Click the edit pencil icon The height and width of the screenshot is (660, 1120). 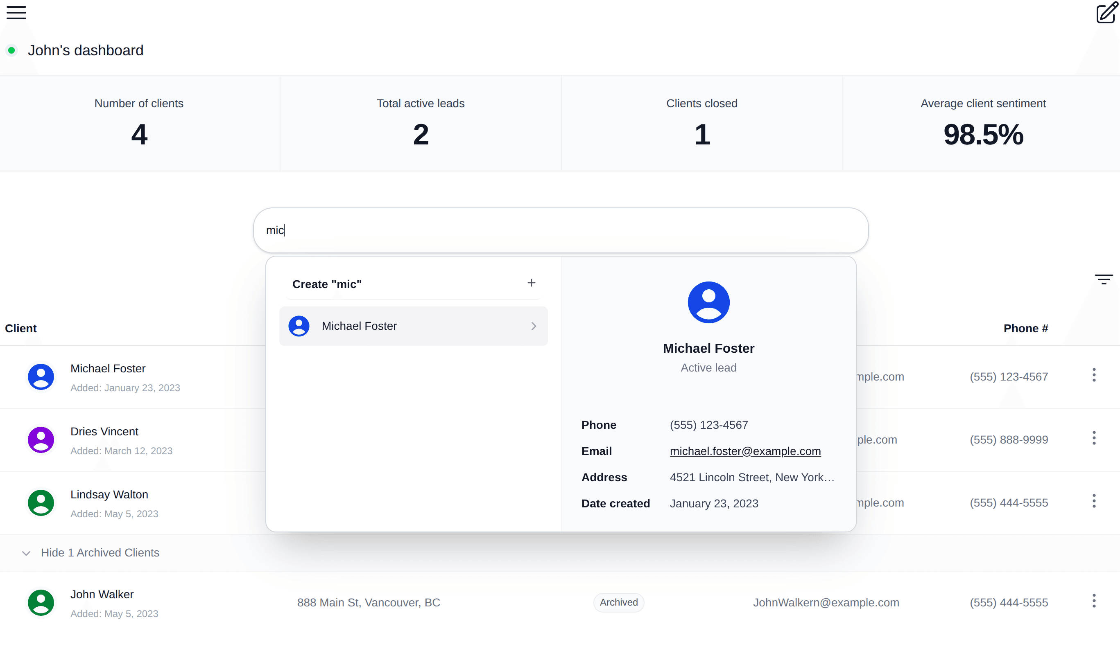pyautogui.click(x=1106, y=13)
